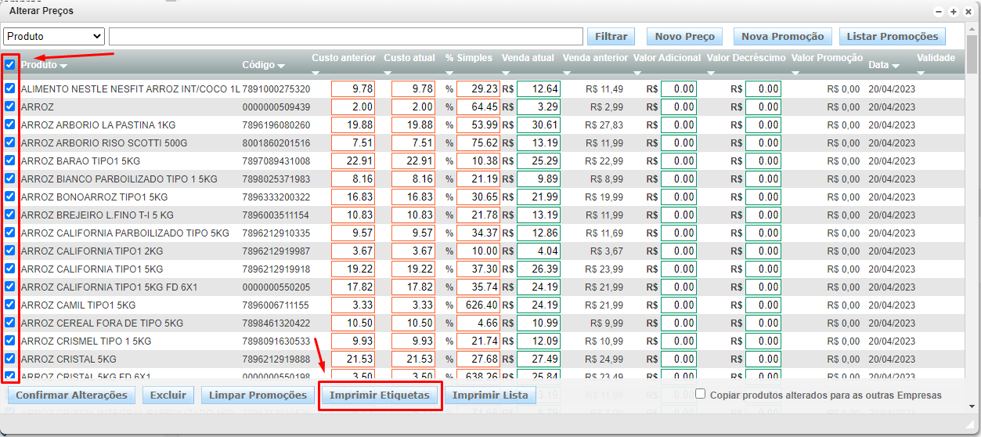Open the Produto filter dropdown
Screen dimensions: 981x437
54,36
